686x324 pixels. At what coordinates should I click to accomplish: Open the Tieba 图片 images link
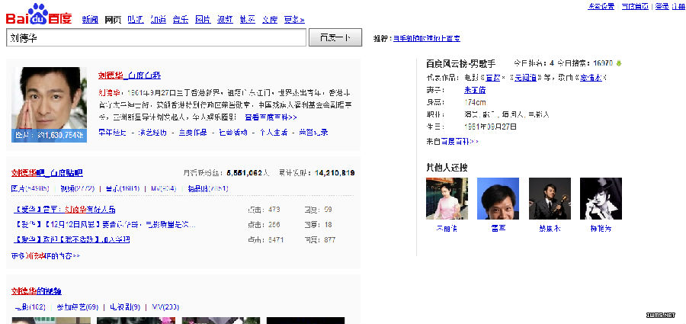[x=30, y=189]
